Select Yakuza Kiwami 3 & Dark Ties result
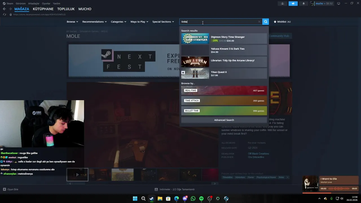This screenshot has height=203, width=361. [224, 50]
